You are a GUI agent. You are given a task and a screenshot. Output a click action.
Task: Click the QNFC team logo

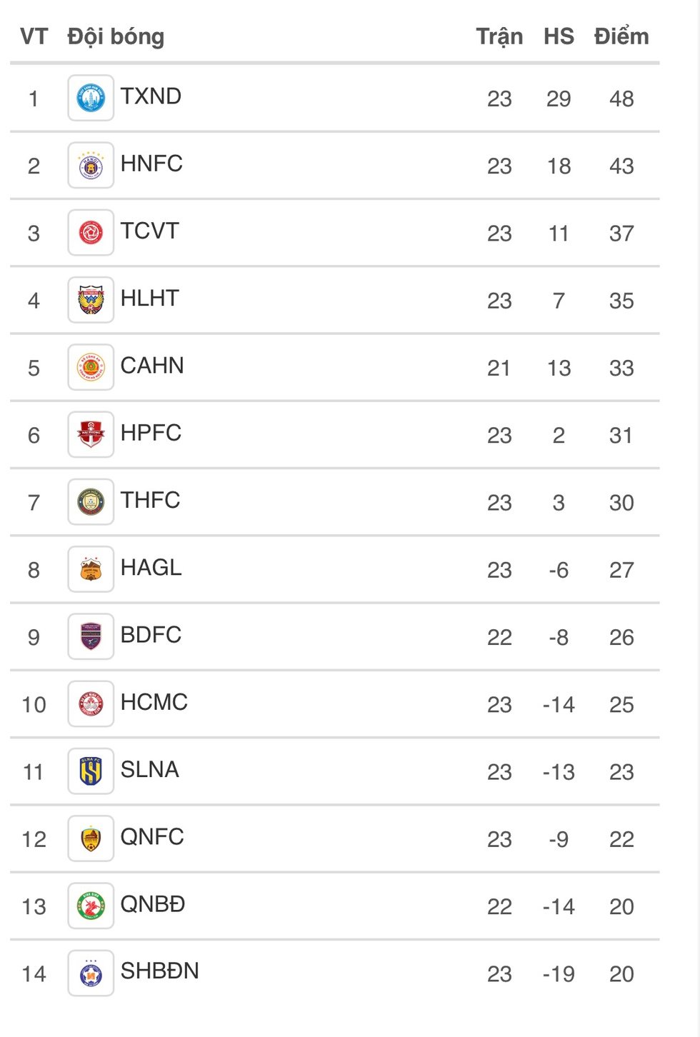[91, 838]
